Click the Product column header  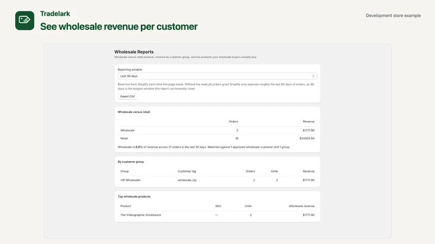(126, 206)
